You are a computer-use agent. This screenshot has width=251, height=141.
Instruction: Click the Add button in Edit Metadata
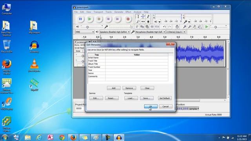click(114, 88)
